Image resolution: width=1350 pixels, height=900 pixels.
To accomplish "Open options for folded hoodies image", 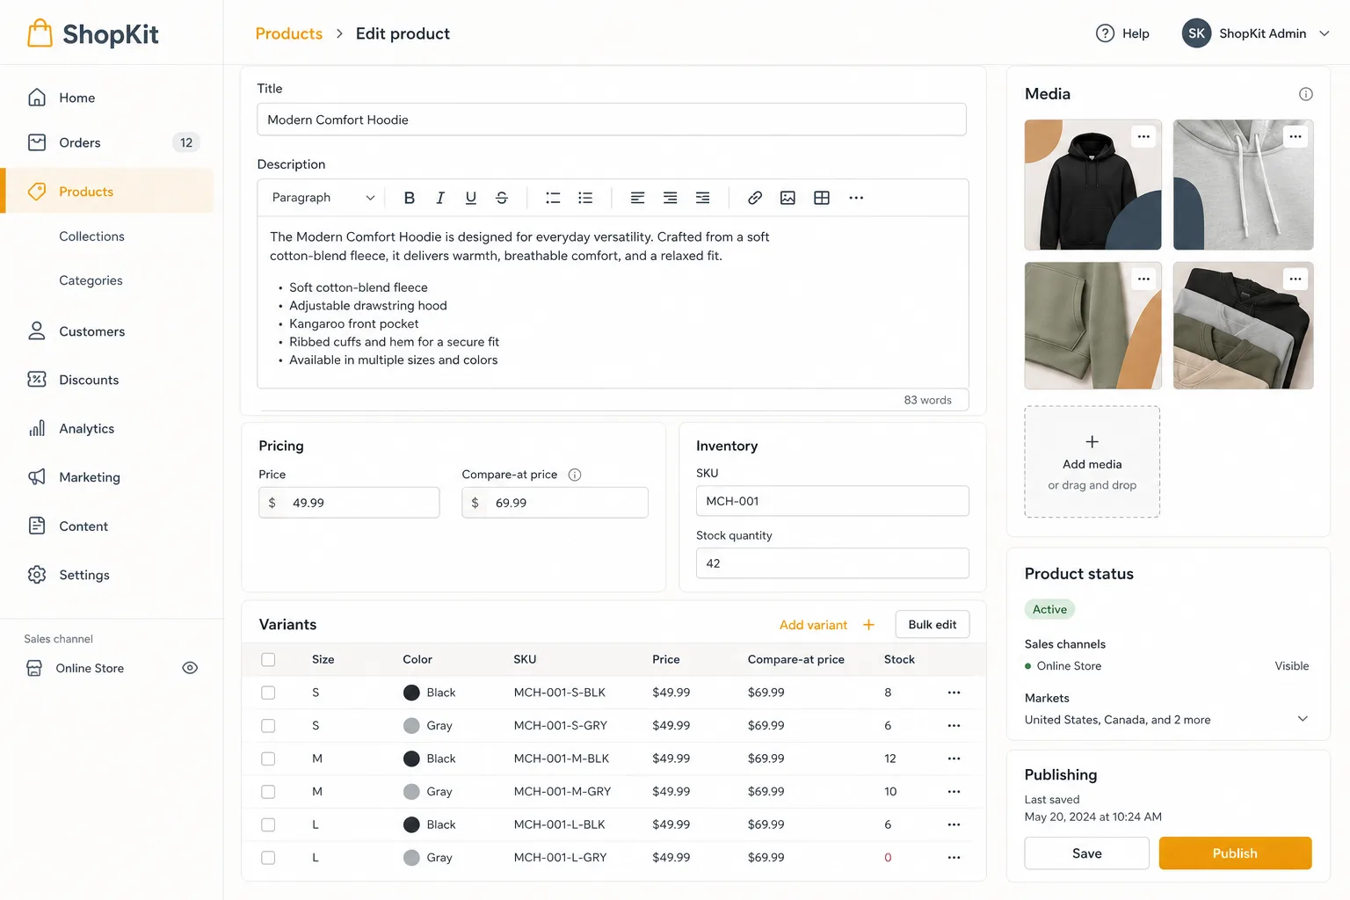I will coord(1296,279).
